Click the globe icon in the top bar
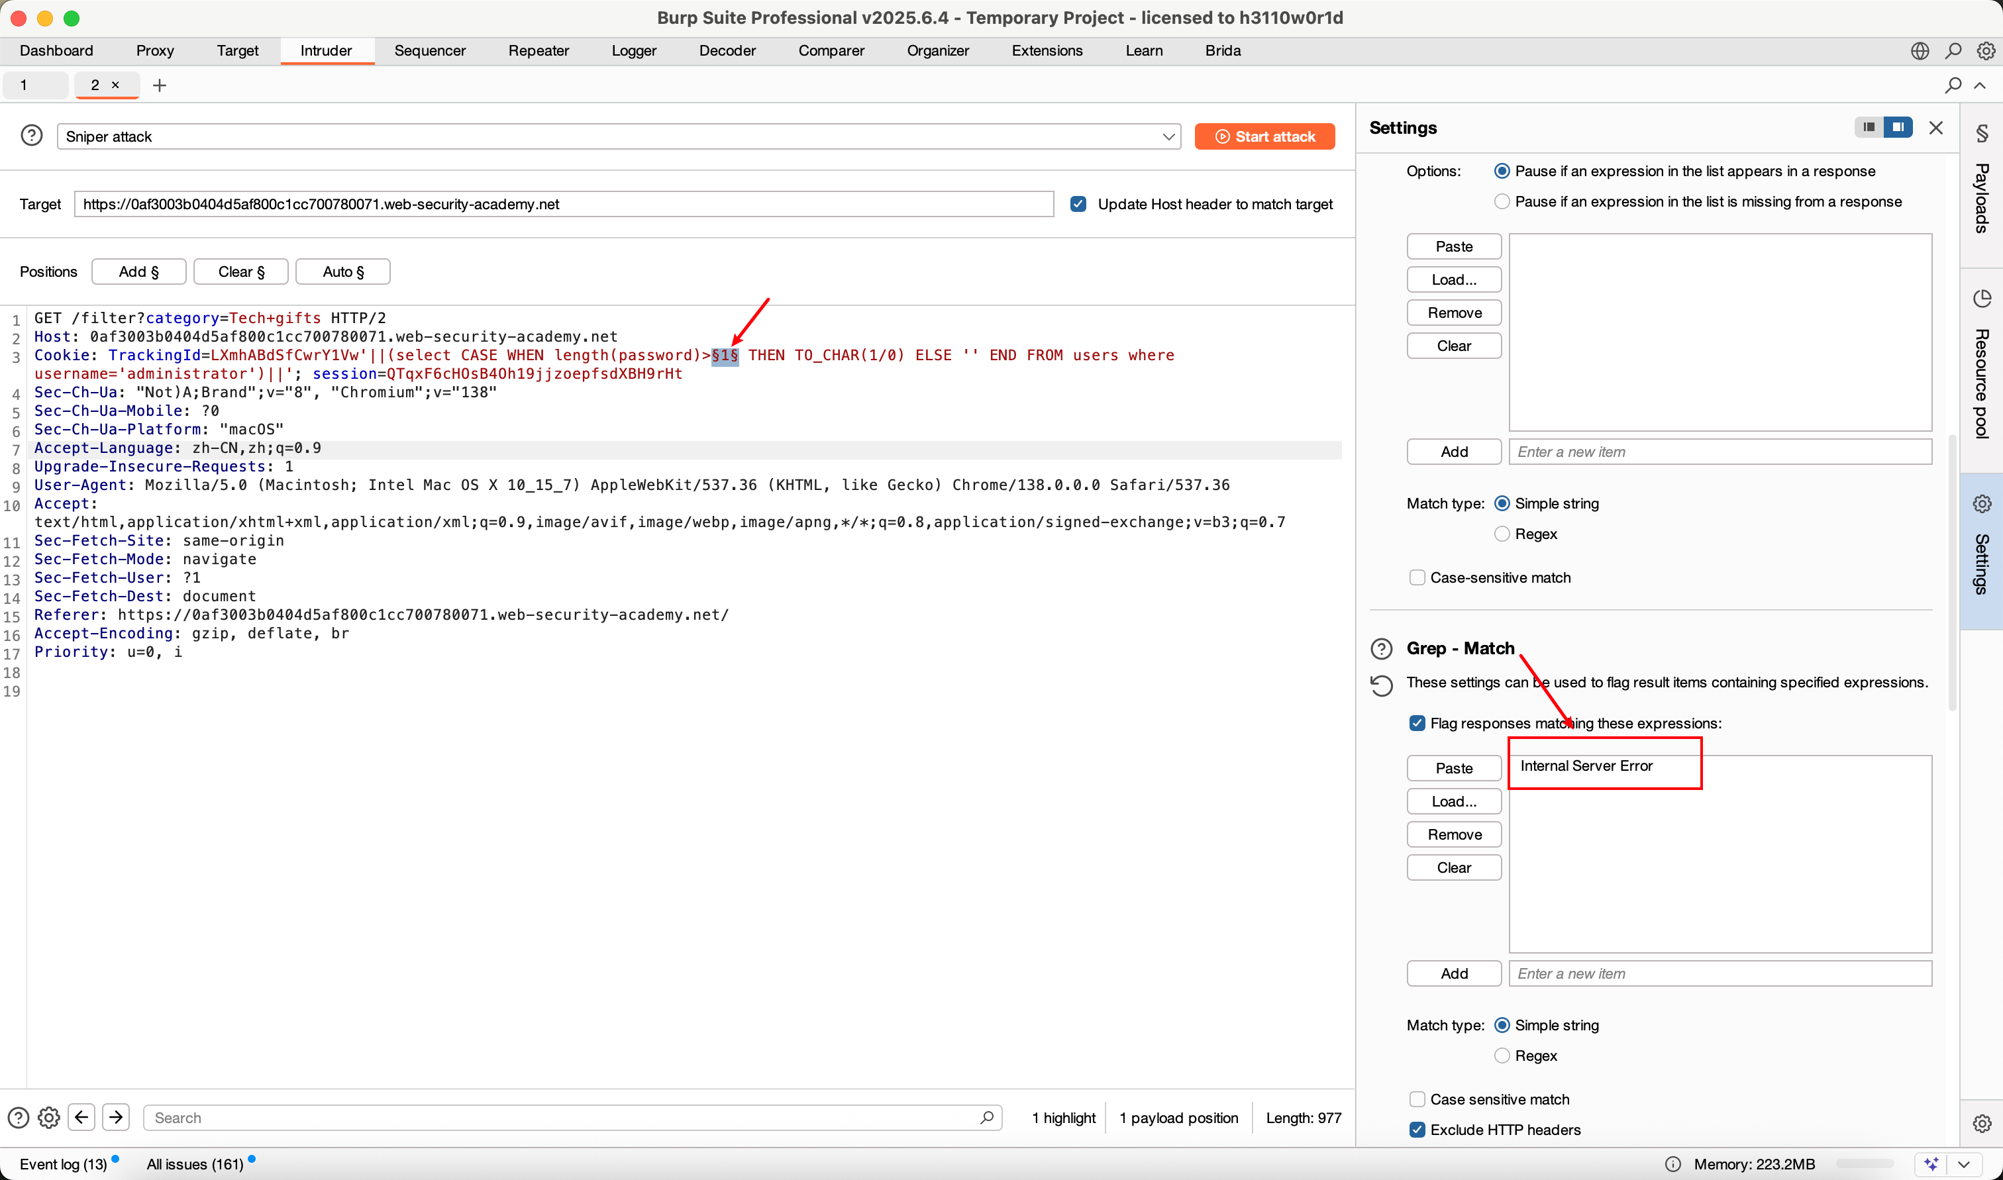2003x1180 pixels. pyautogui.click(x=1920, y=51)
